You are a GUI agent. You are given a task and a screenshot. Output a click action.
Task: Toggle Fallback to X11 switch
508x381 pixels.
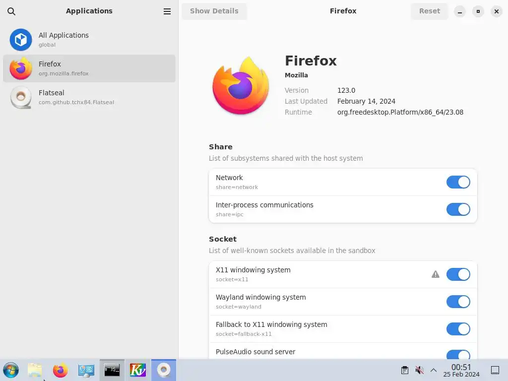[x=458, y=329]
